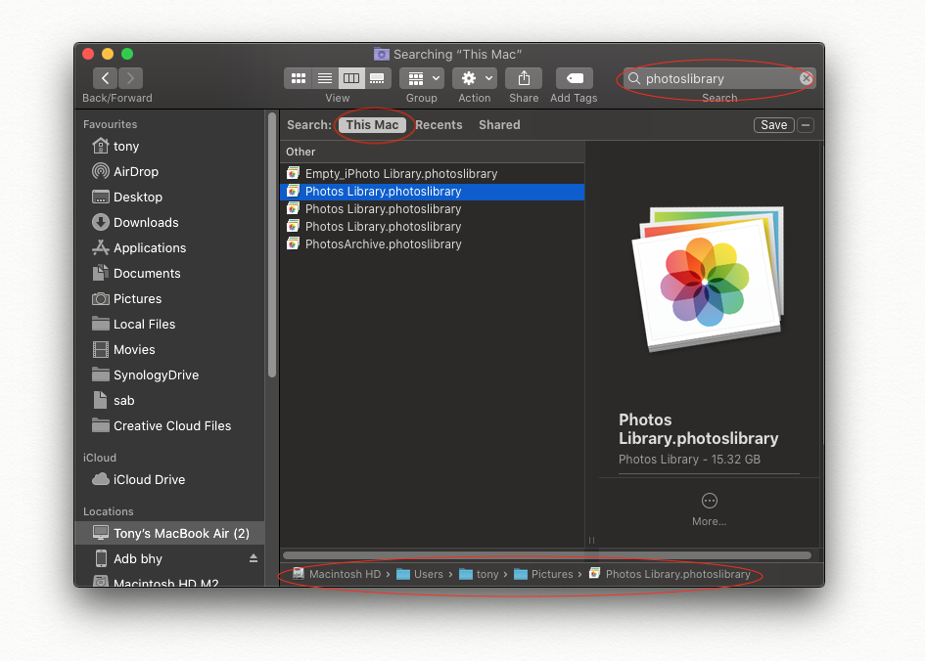Click the horizontal scrollbar under results
Viewport: 925px width, 661px height.
click(x=547, y=555)
